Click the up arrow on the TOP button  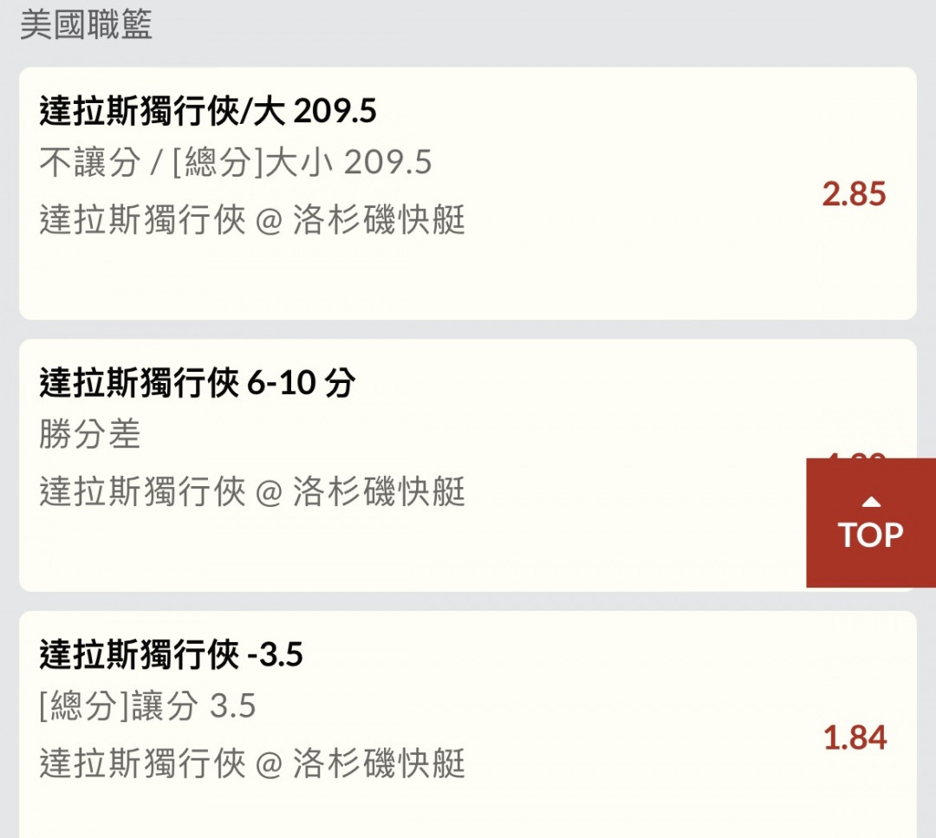click(x=872, y=502)
